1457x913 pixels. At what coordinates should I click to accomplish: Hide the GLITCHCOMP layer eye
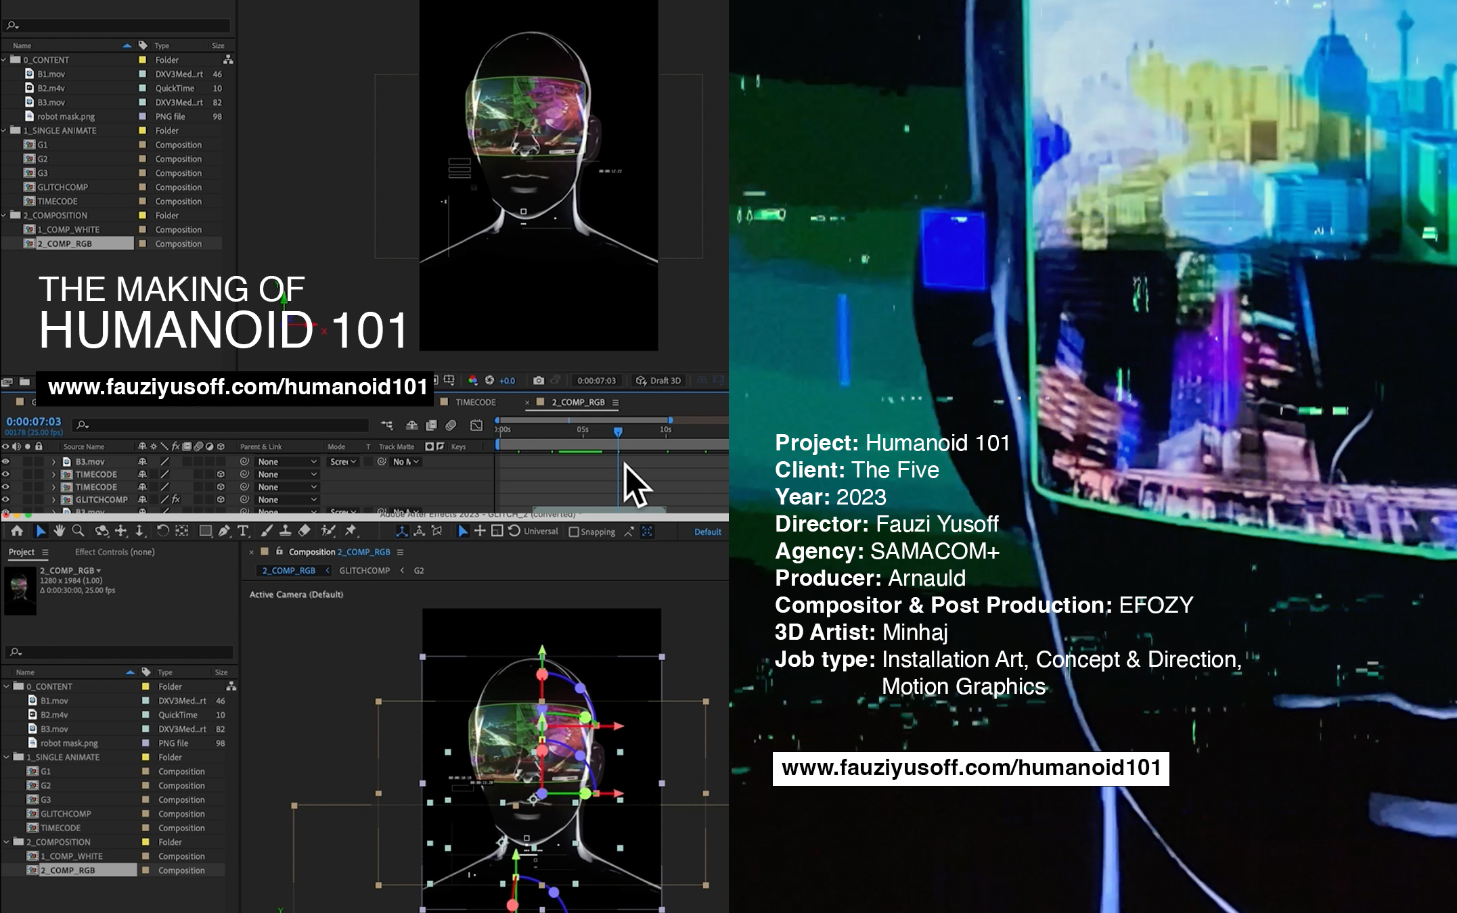(x=5, y=499)
